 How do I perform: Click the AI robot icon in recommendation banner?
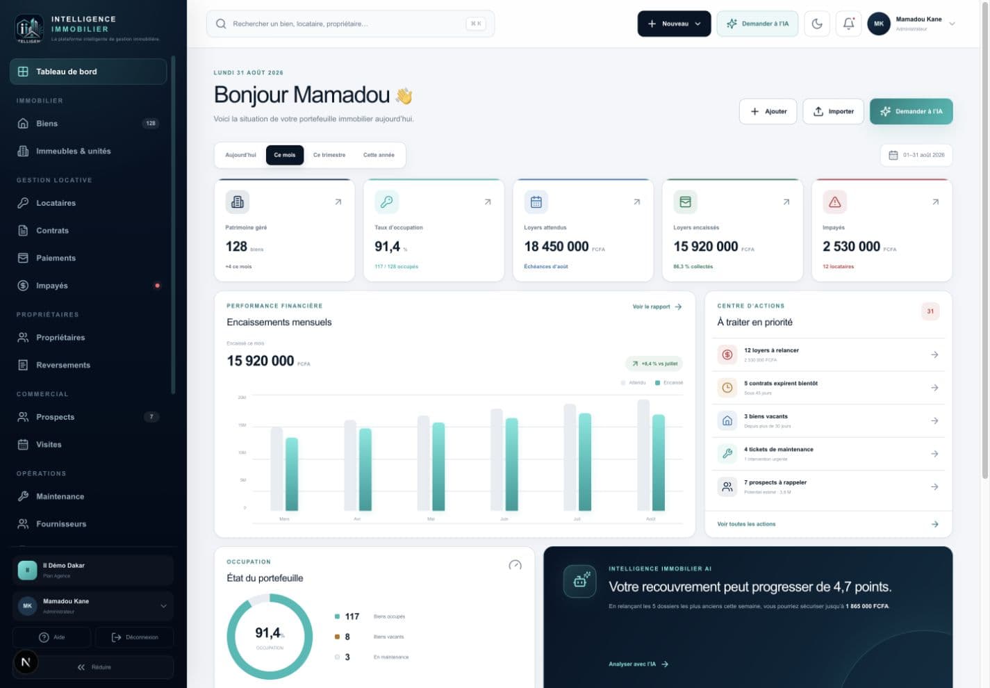(x=580, y=581)
